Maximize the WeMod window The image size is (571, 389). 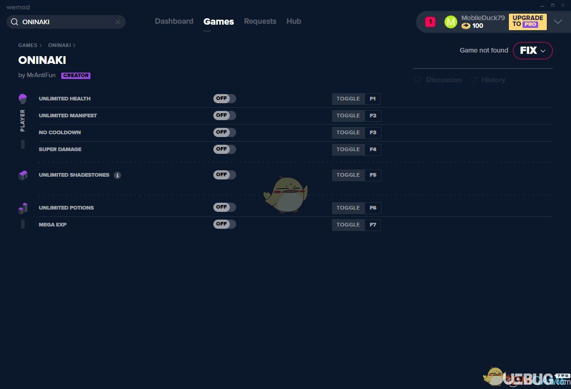pyautogui.click(x=552, y=5)
